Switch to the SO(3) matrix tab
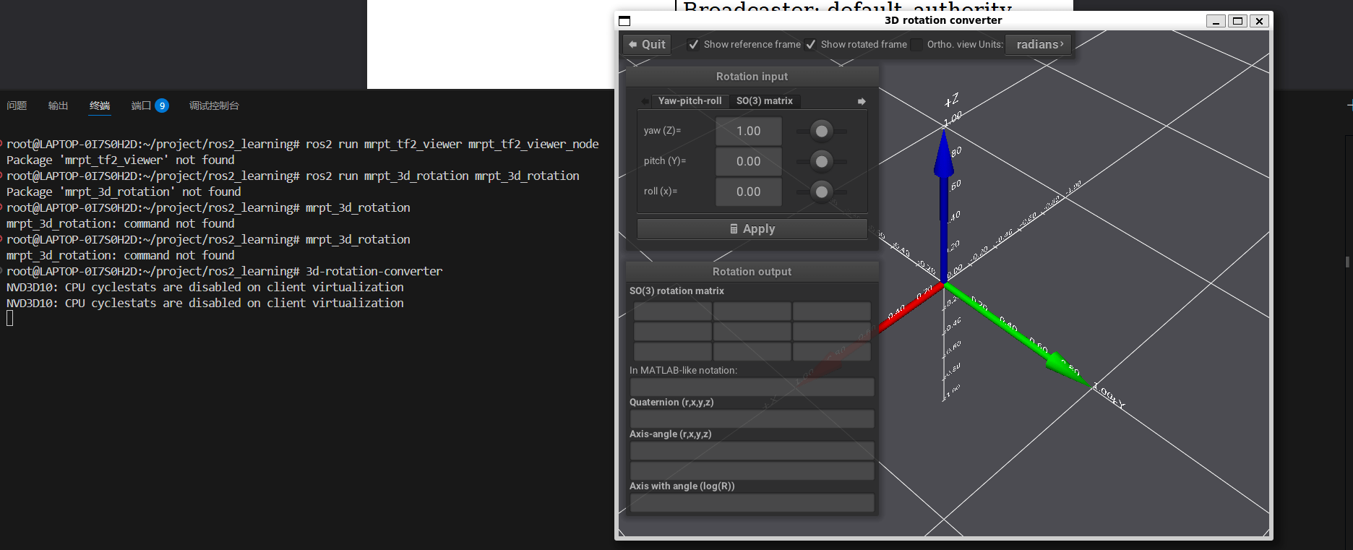Viewport: 1353px width, 550px height. [x=764, y=101]
